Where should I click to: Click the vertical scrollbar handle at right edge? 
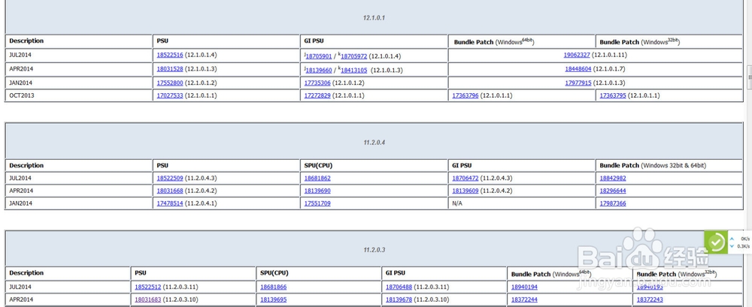(x=750, y=77)
